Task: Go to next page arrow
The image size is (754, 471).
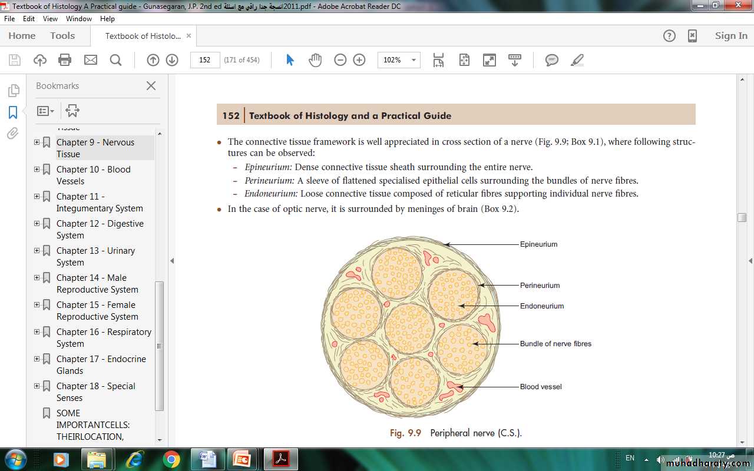Action: [x=172, y=60]
